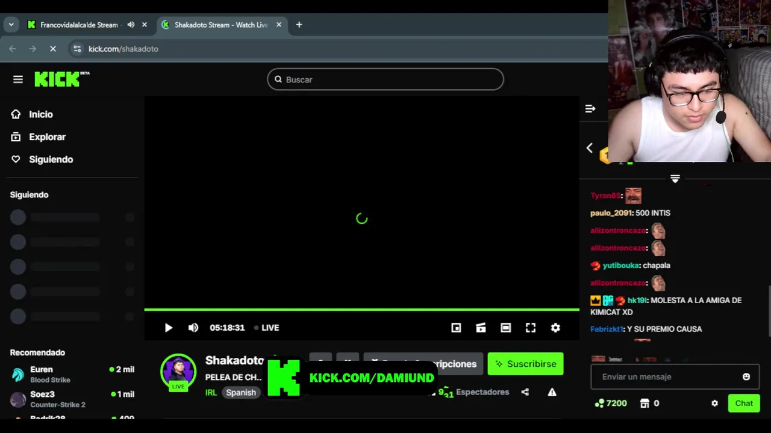Click the Spanish language tag

tap(241, 392)
